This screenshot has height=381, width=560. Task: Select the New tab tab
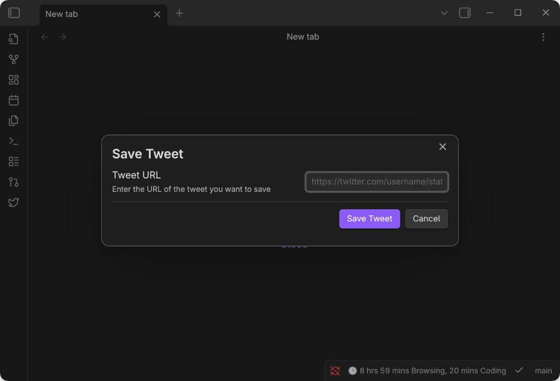coord(103,15)
